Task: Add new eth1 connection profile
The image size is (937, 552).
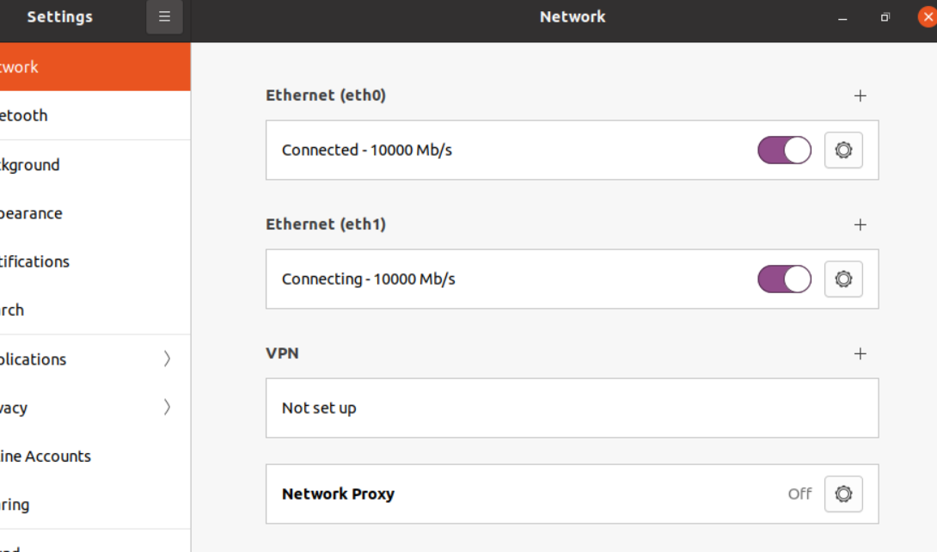Action: 860,225
